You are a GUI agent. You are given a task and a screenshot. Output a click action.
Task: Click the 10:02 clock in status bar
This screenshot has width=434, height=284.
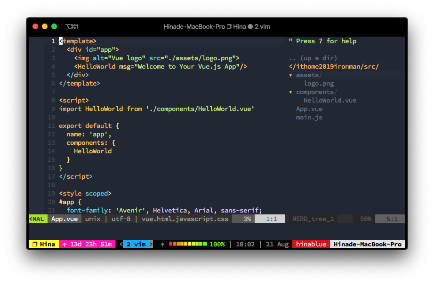pos(245,244)
